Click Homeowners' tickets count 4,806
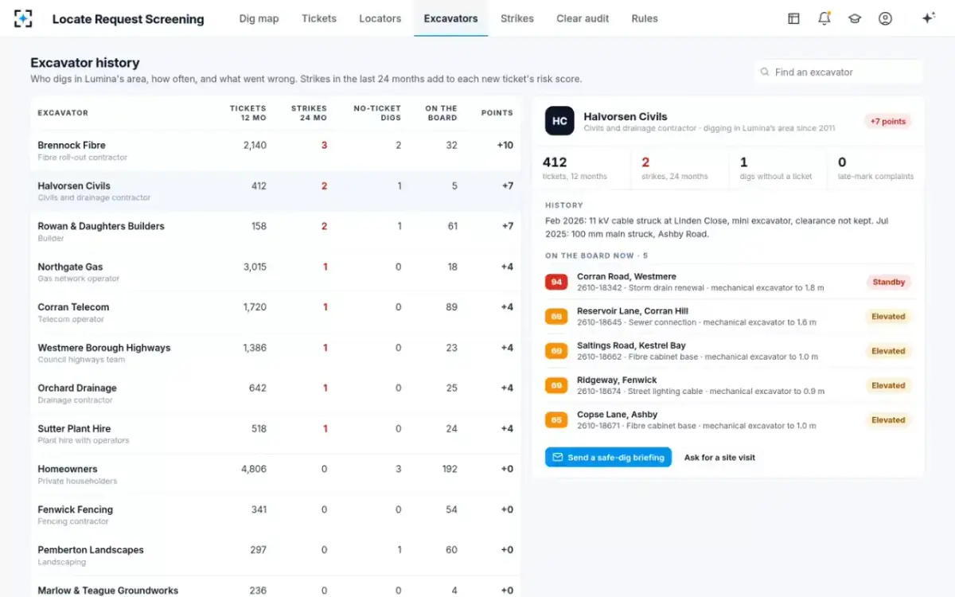Screen dimensions: 955x597 click(x=254, y=470)
